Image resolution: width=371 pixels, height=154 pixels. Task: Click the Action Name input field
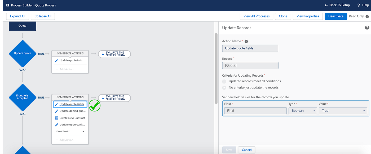click(250, 48)
